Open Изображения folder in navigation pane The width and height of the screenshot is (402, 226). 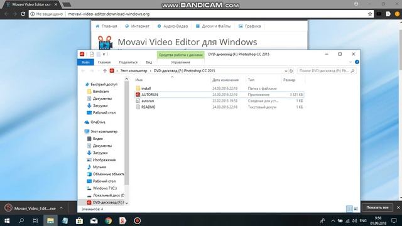pyautogui.click(x=104, y=160)
